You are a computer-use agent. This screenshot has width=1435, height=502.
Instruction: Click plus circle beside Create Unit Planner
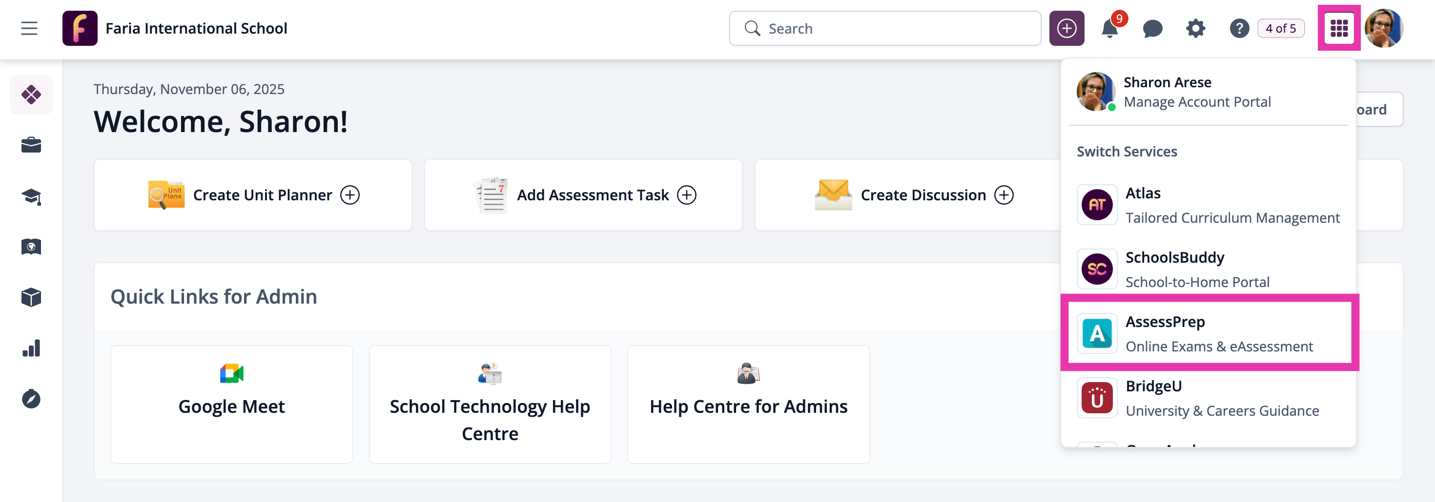coord(350,195)
